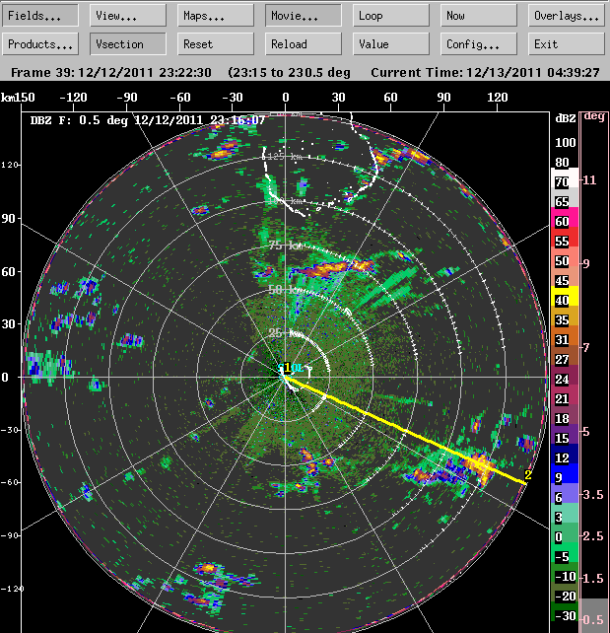
Task: Open the Maps... selector
Action: tap(216, 16)
